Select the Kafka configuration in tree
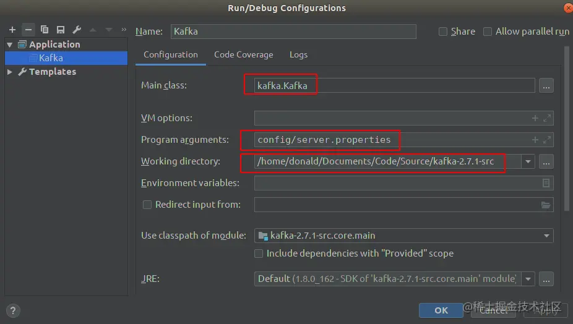Screen dimensions: 573x324 tap(66, 58)
